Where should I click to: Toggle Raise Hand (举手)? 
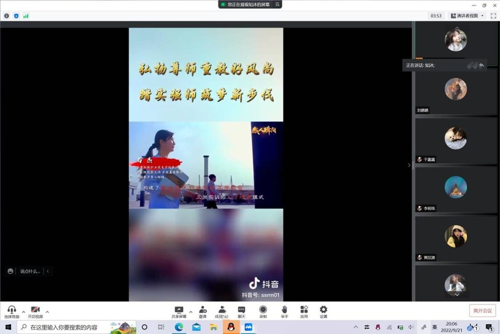[284, 311]
